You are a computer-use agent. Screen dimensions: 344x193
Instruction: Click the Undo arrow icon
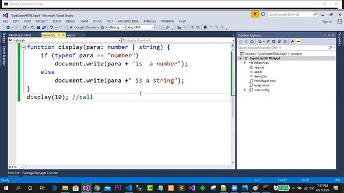[52, 27]
